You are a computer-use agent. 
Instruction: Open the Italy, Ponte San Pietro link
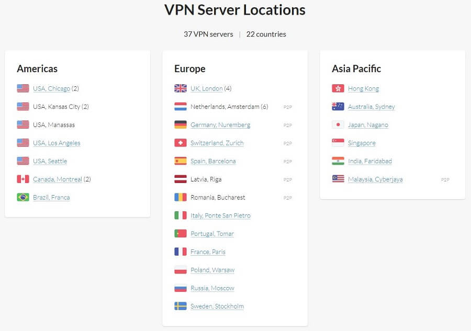click(220, 215)
